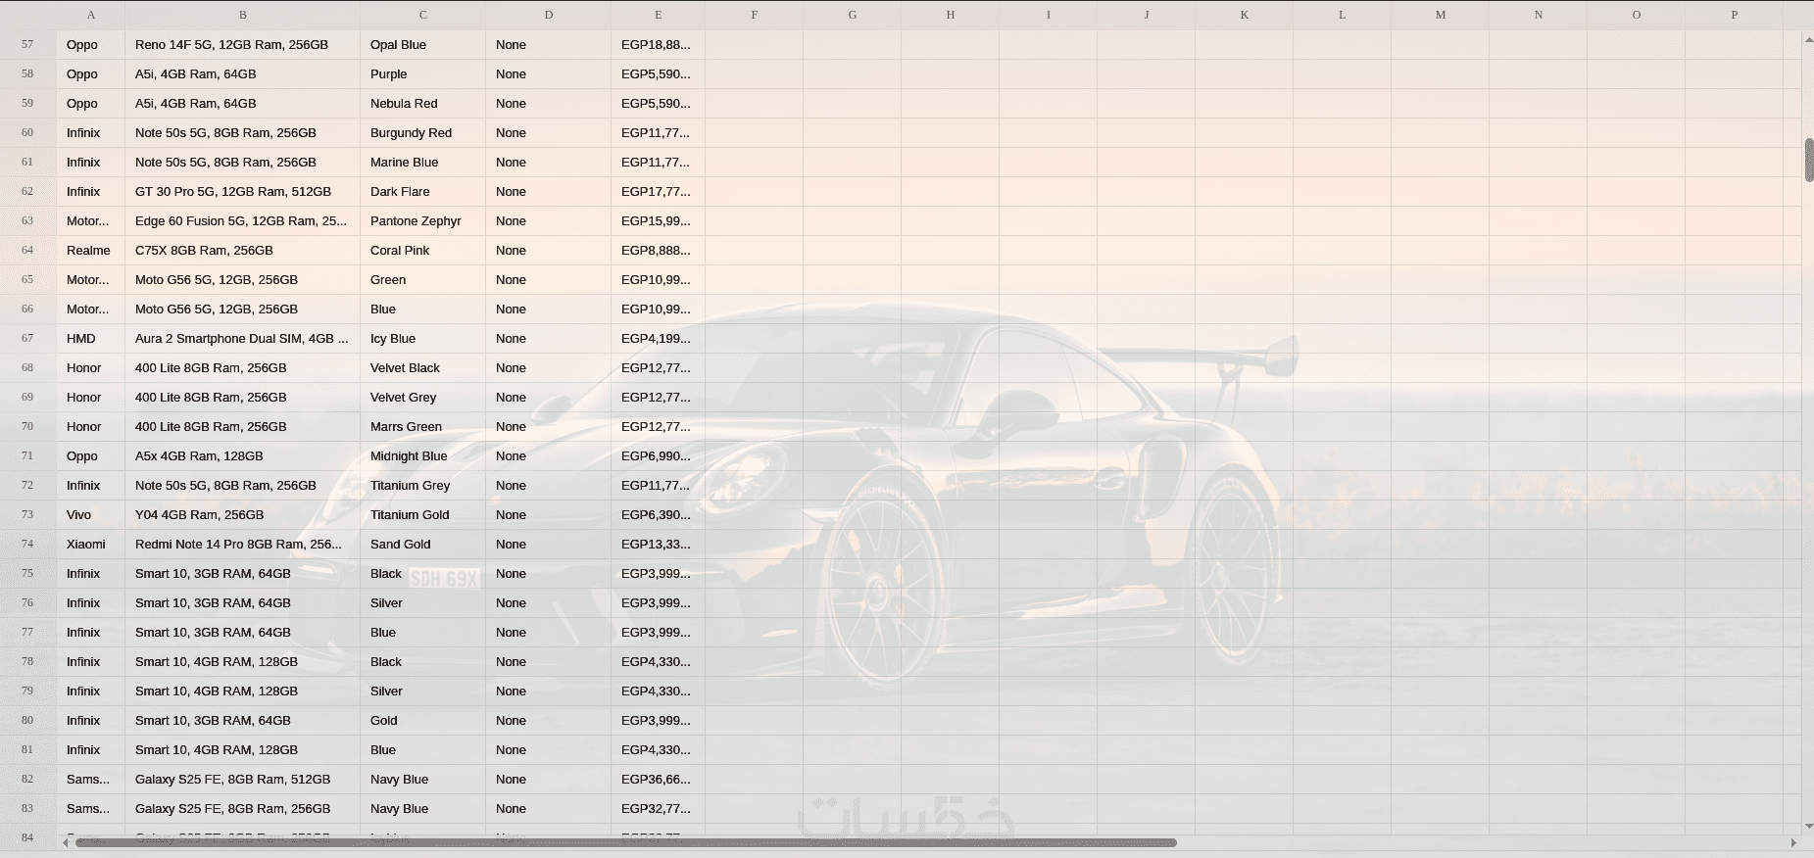Select column A header
The image size is (1814, 858).
(x=91, y=15)
